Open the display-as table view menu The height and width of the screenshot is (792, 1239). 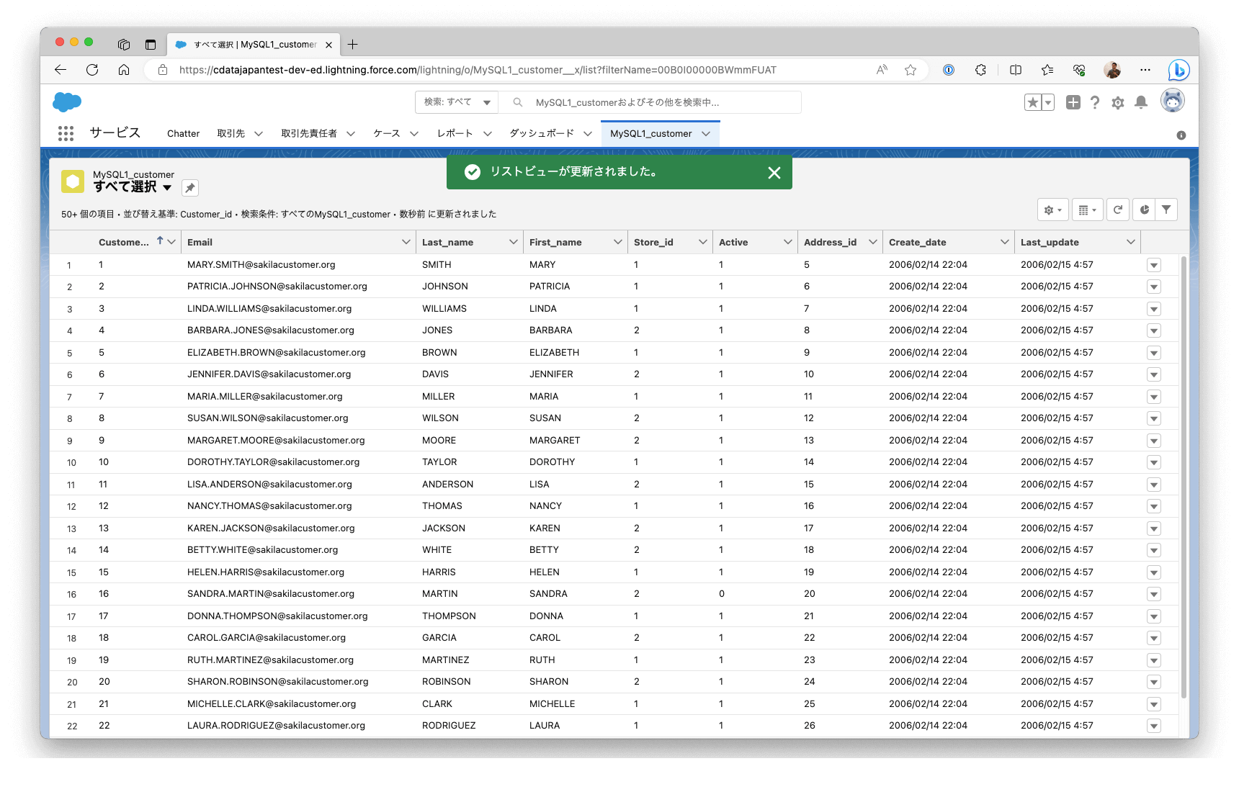pyautogui.click(x=1088, y=210)
